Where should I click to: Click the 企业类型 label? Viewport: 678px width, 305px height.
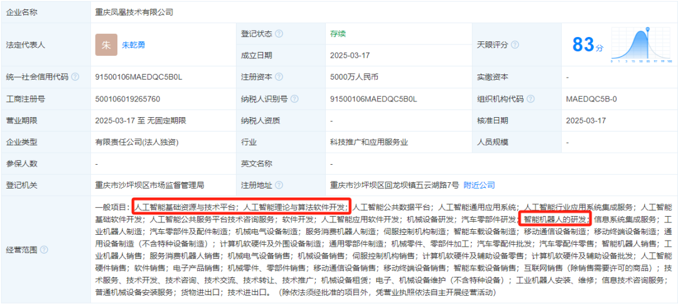click(x=21, y=142)
